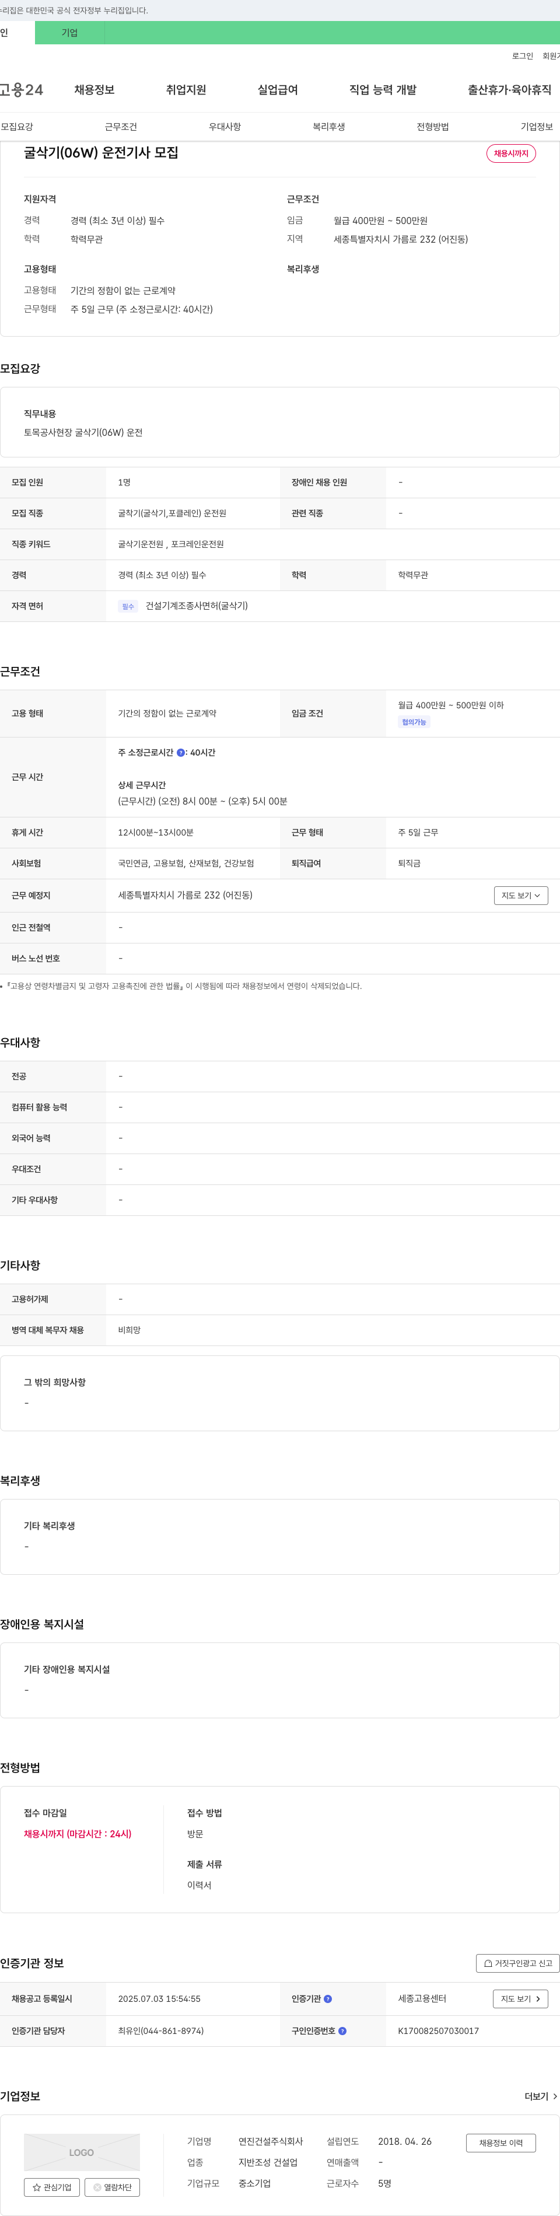Click the help icon beside 인증기관 label
The width and height of the screenshot is (560, 2216).
(x=328, y=1998)
